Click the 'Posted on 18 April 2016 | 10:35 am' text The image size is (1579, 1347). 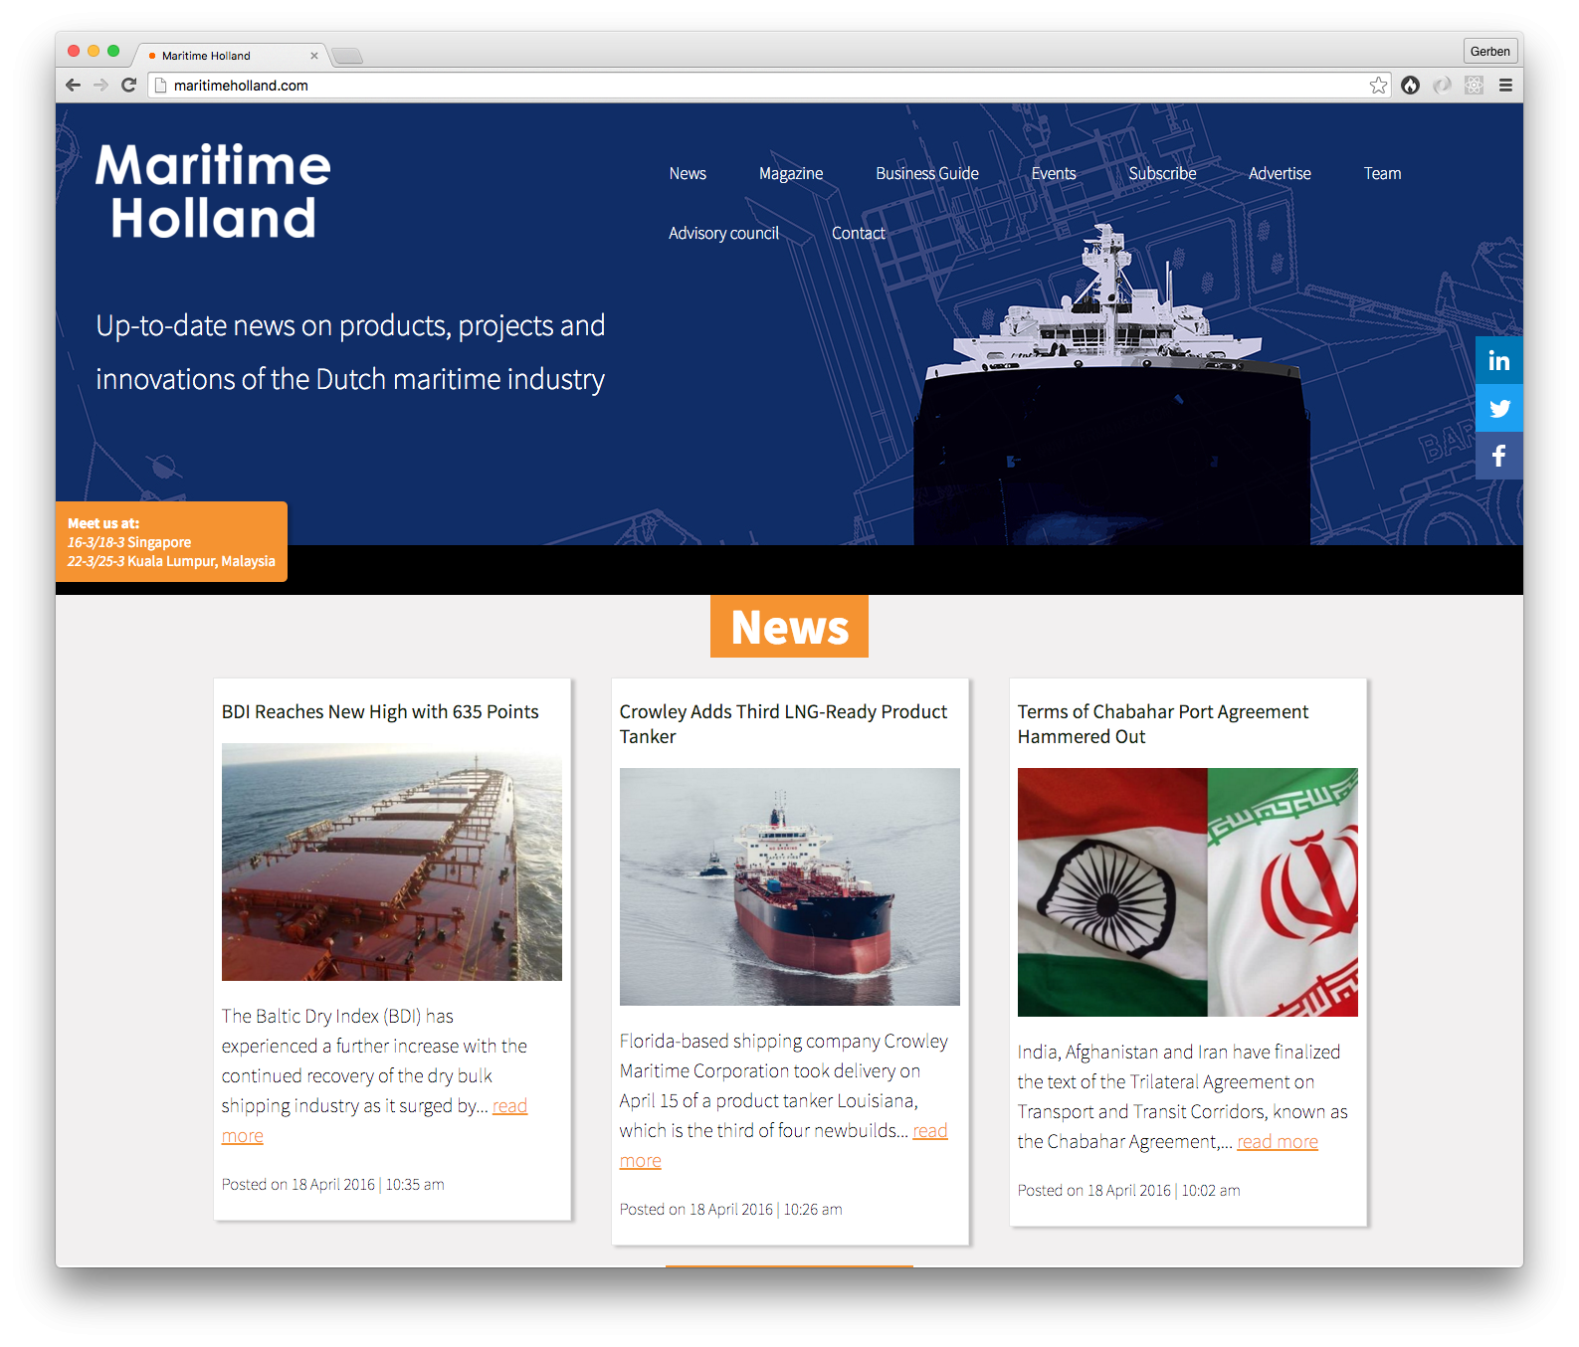[333, 1184]
